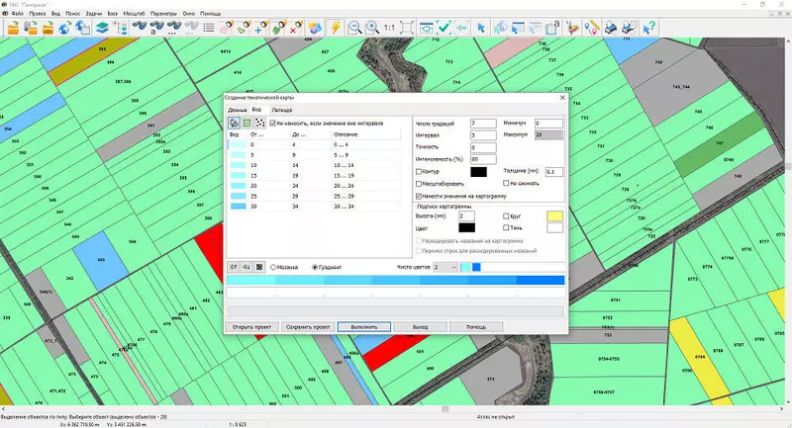This screenshot has height=428, width=792.
Task: Click the Сохранить проект button
Action: coord(307,326)
